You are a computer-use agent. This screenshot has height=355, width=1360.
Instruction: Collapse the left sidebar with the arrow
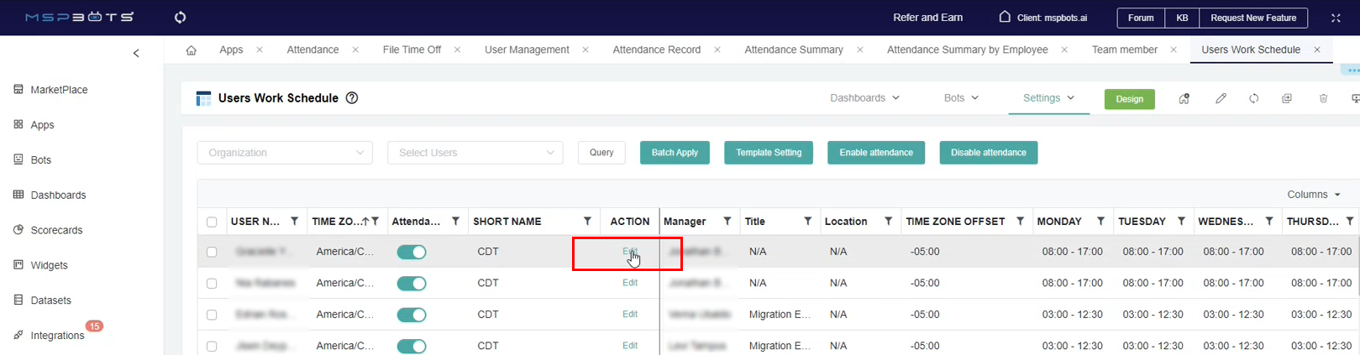(136, 54)
